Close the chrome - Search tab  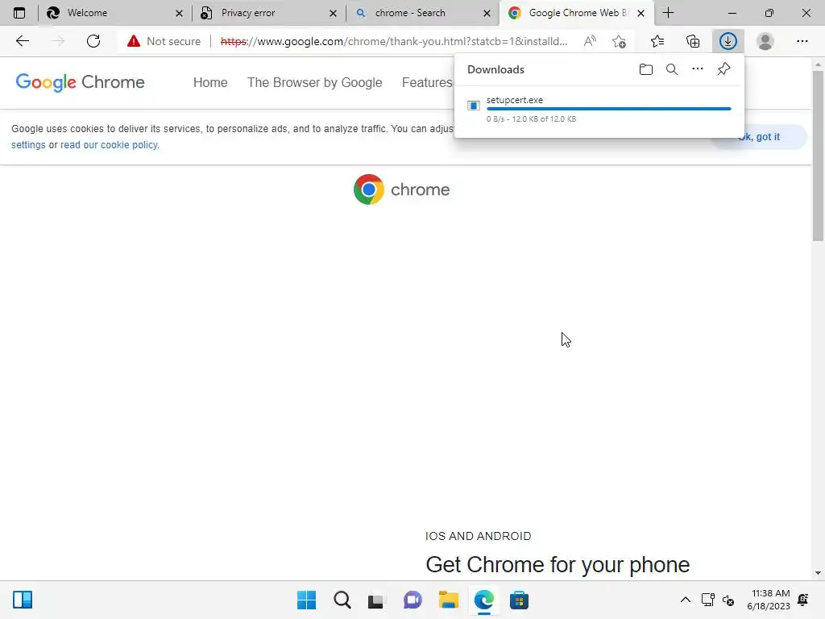pyautogui.click(x=487, y=13)
